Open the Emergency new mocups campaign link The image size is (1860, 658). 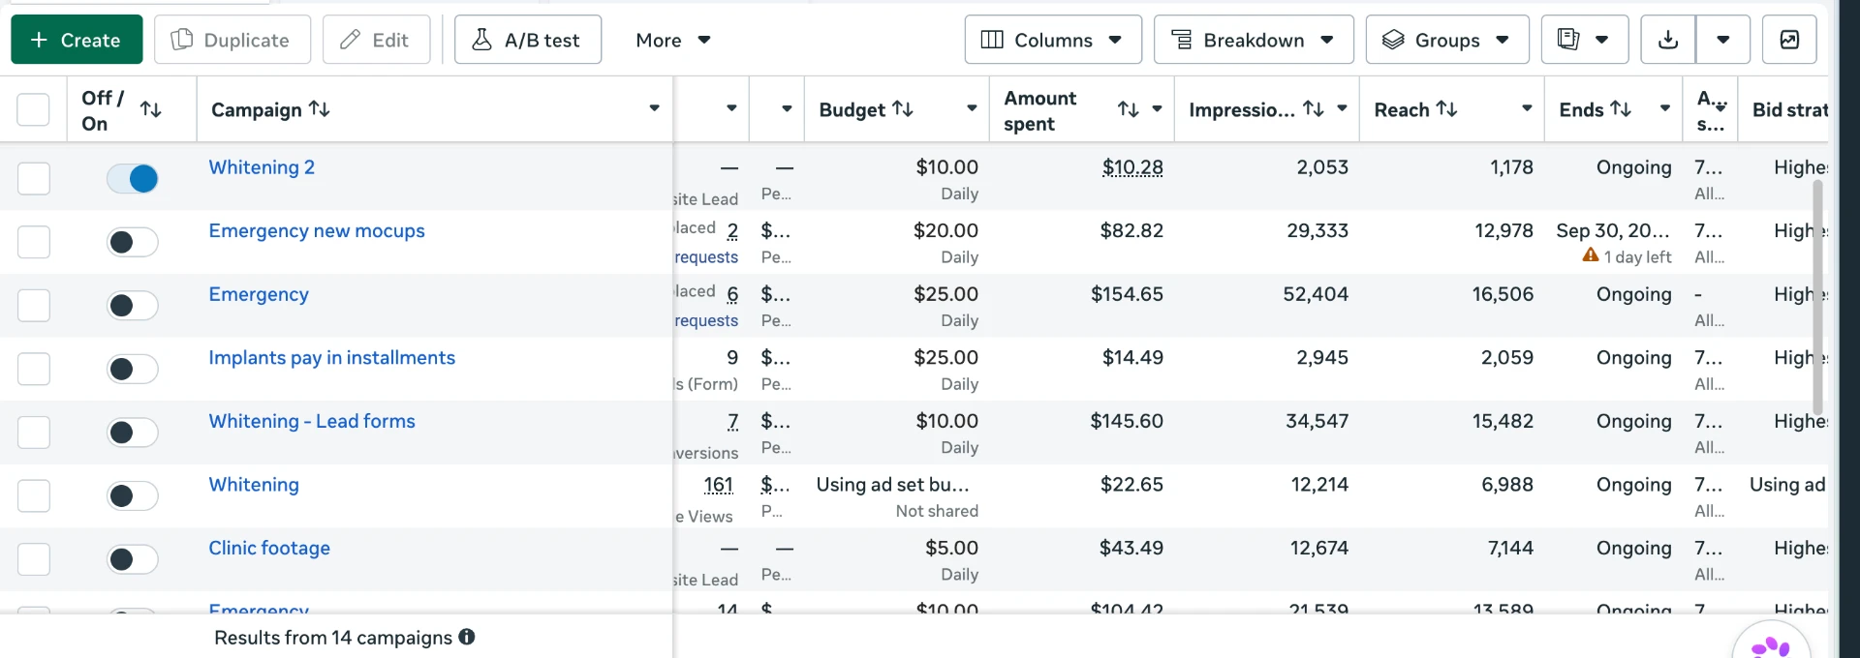pyautogui.click(x=317, y=231)
